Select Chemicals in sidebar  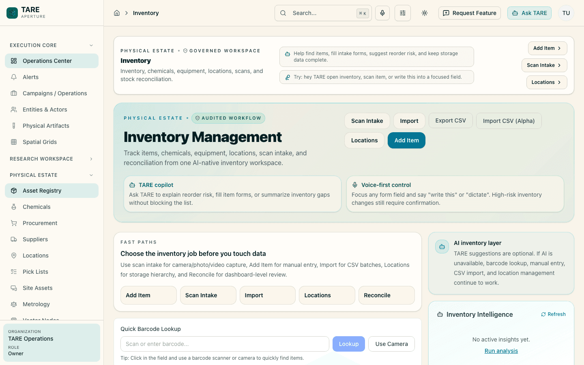[52, 207]
